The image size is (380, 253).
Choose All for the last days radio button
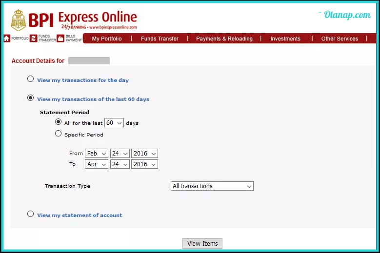(x=58, y=121)
